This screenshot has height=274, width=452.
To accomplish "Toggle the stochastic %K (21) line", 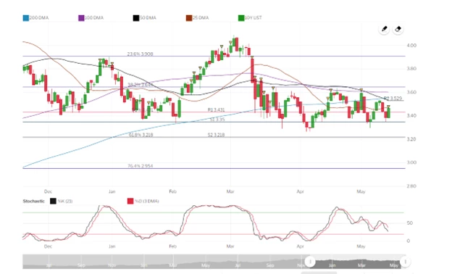I will [x=62, y=201].
